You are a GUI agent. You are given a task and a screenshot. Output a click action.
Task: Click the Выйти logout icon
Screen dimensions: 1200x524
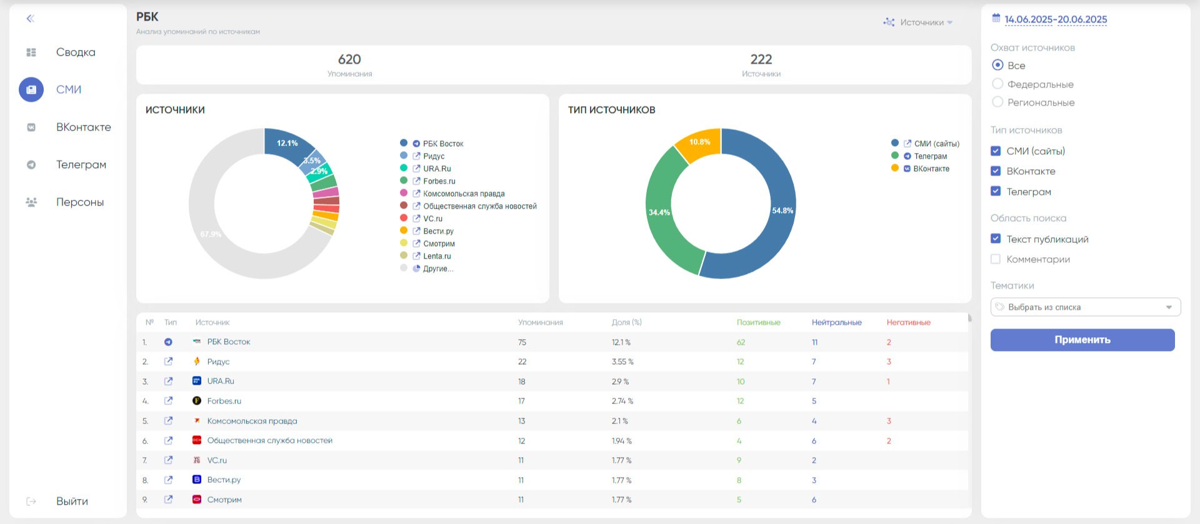[31, 502]
